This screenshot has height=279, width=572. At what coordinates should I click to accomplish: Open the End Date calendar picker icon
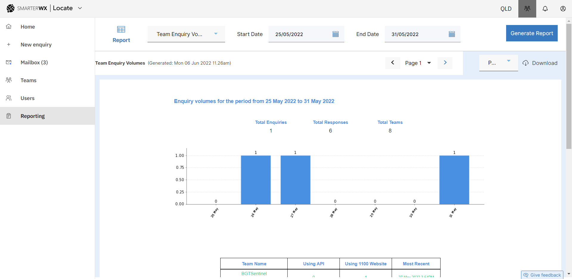(452, 34)
